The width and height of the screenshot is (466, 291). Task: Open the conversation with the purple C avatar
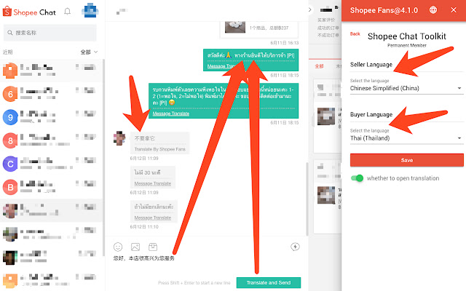[x=51, y=164]
